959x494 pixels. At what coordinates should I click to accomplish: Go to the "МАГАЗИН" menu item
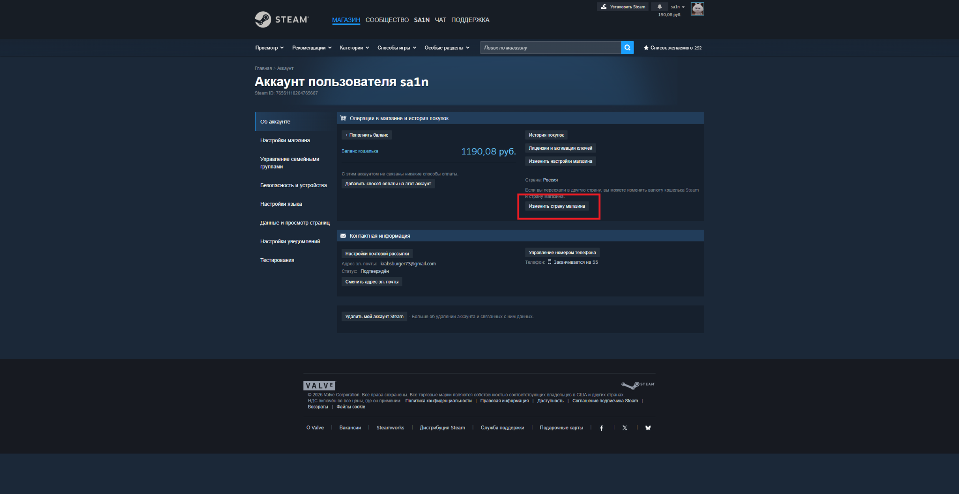click(346, 20)
